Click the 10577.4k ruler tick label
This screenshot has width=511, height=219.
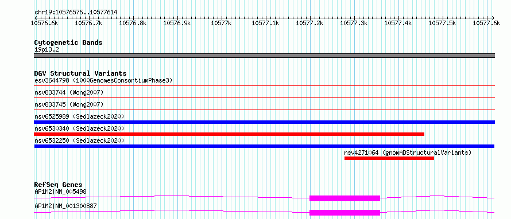point(398,23)
